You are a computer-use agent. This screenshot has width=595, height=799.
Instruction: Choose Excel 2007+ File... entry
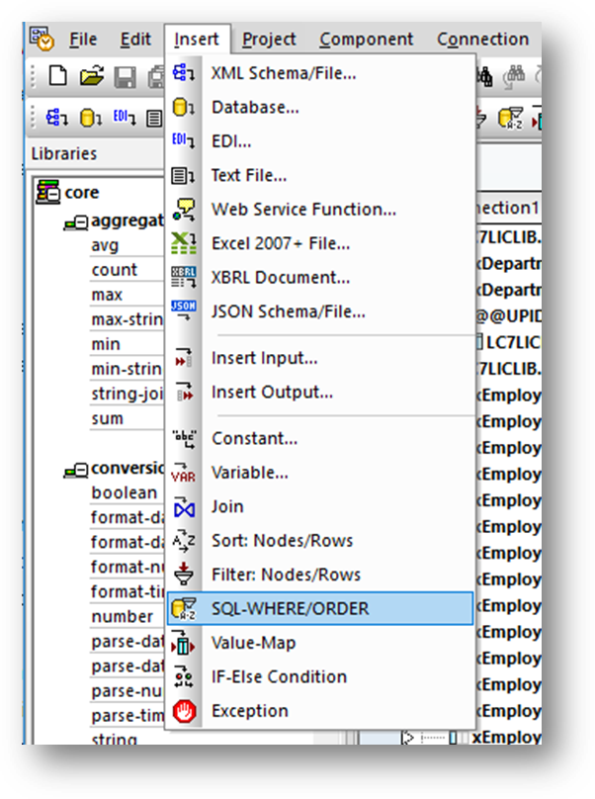[x=320, y=243]
